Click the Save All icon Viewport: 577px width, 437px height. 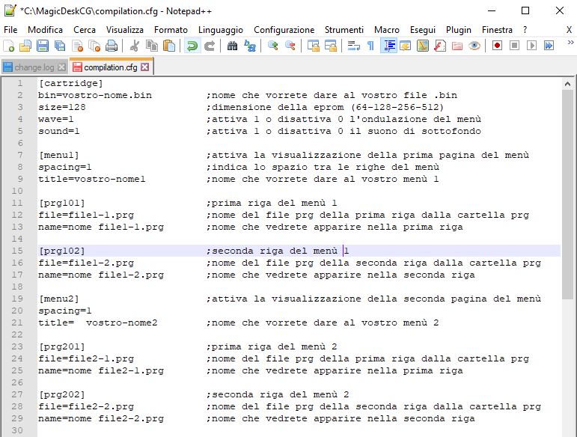click(60, 46)
